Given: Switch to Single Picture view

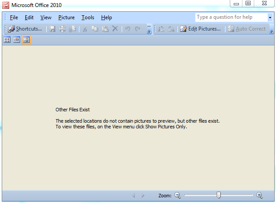Looking at the screenshot, I should [x=26, y=40].
